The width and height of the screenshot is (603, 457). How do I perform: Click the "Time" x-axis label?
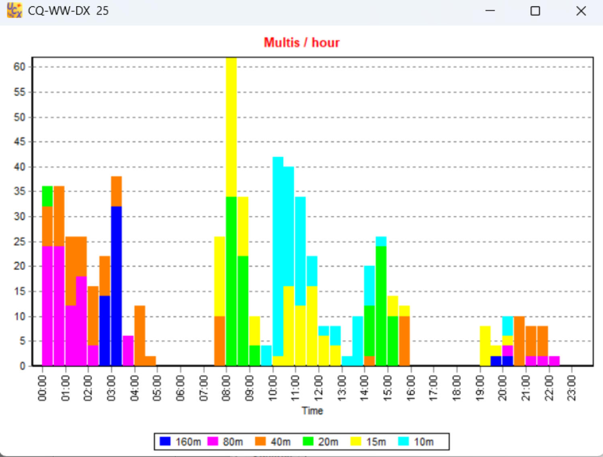(x=312, y=411)
